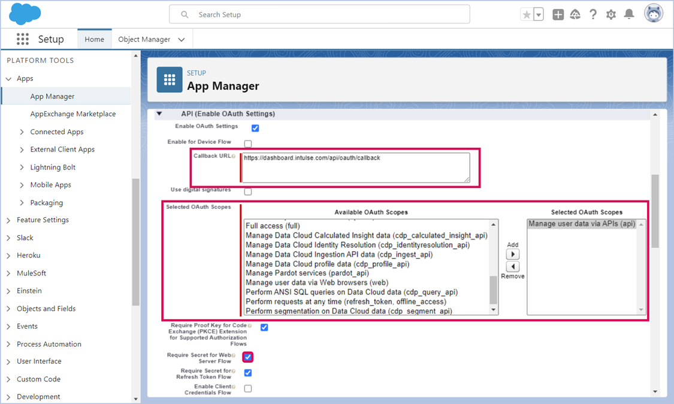Click the main form vertical scrollbar thumb
The image size is (674, 404).
(655, 211)
